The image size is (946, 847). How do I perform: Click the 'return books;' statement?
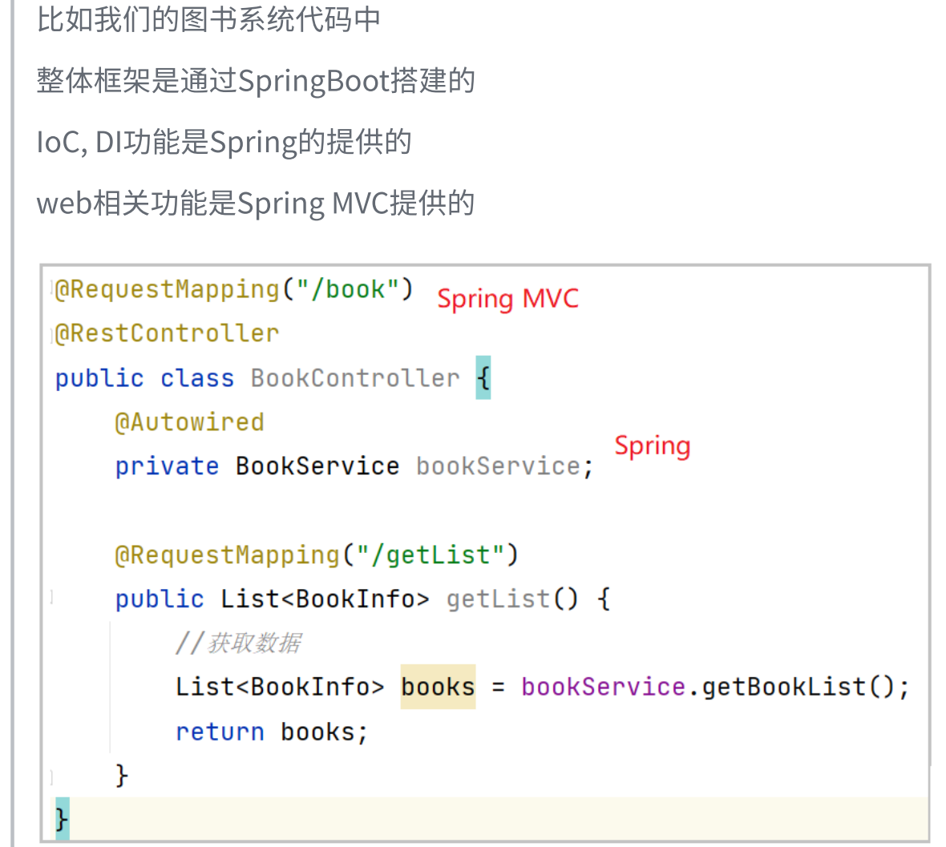point(272,732)
